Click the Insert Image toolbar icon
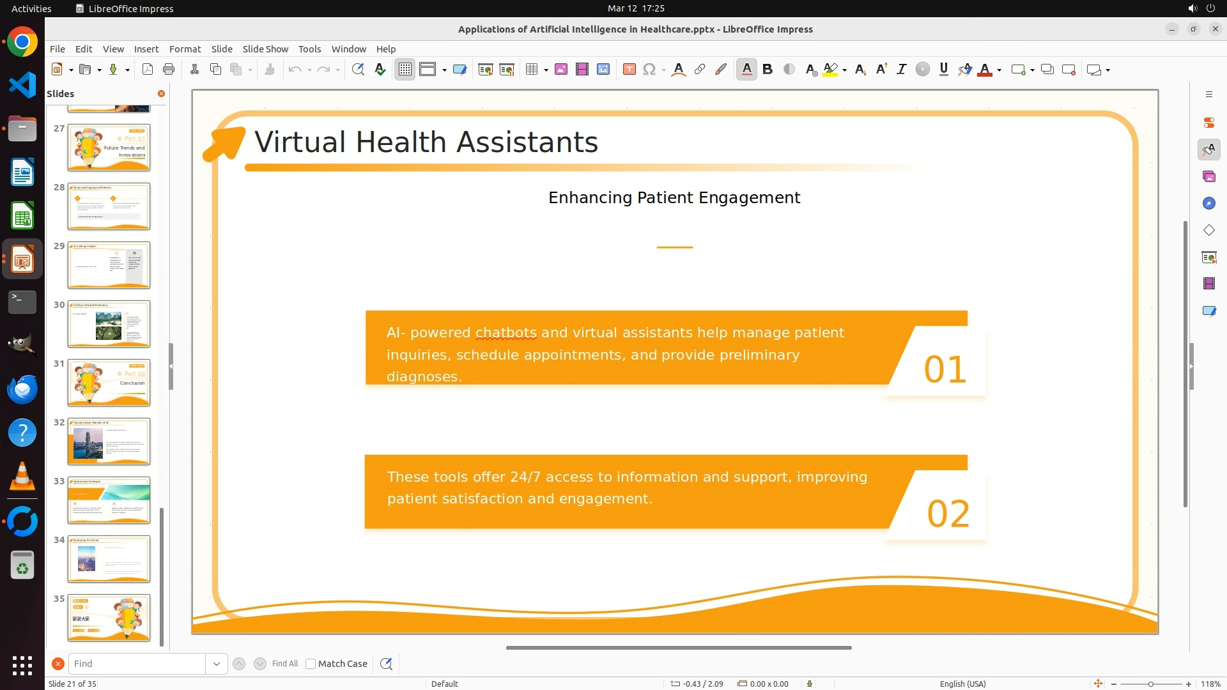The height and width of the screenshot is (690, 1227). point(561,70)
